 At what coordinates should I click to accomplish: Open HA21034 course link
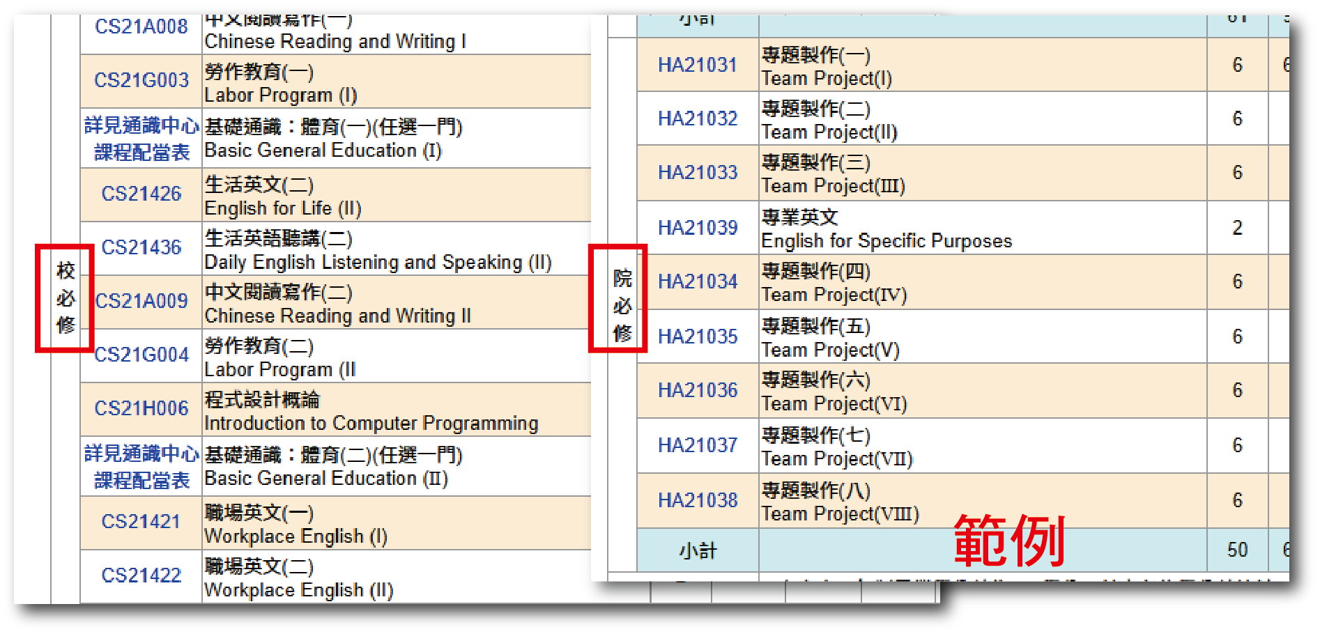[x=697, y=281]
